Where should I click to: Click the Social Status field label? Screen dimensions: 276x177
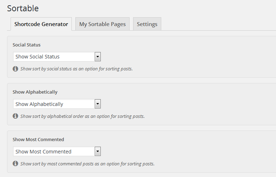26,45
